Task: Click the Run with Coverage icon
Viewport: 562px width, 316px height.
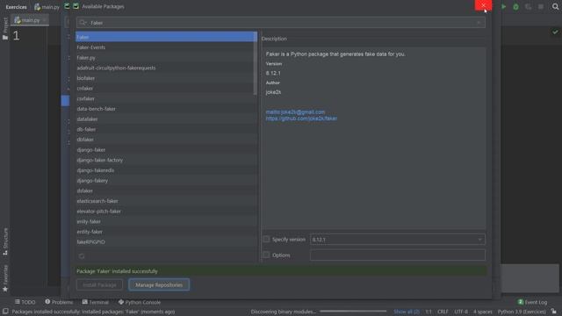Action: tap(528, 6)
